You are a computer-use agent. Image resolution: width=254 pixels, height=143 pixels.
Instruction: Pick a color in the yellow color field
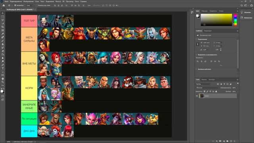tap(216, 20)
